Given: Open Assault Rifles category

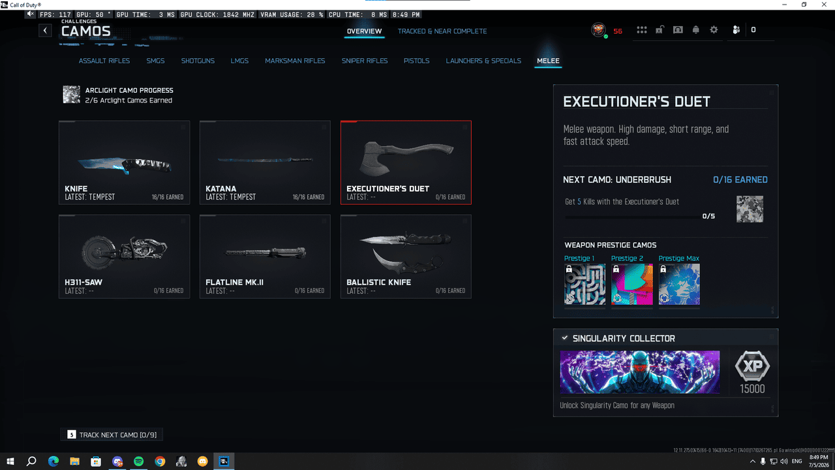Looking at the screenshot, I should [x=104, y=61].
